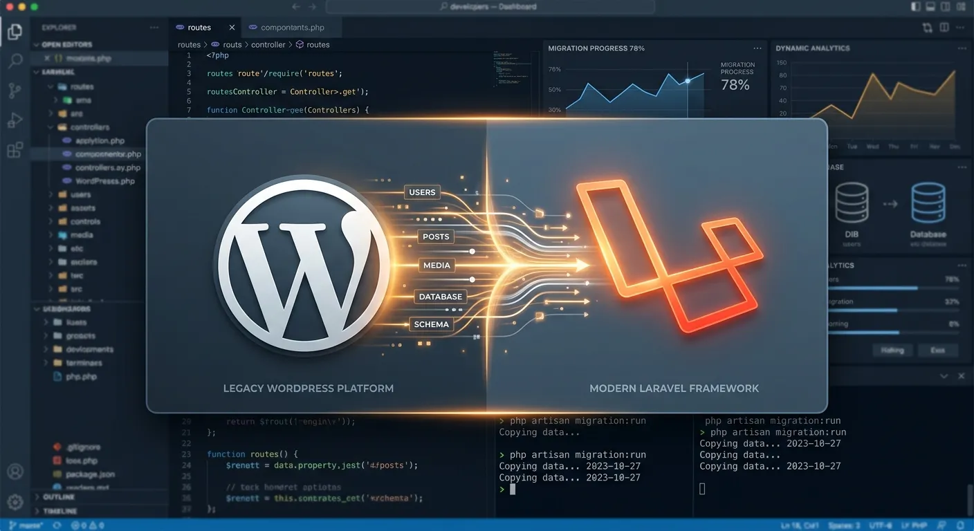Click the command center search box
974x531 pixels.
pos(490,6)
